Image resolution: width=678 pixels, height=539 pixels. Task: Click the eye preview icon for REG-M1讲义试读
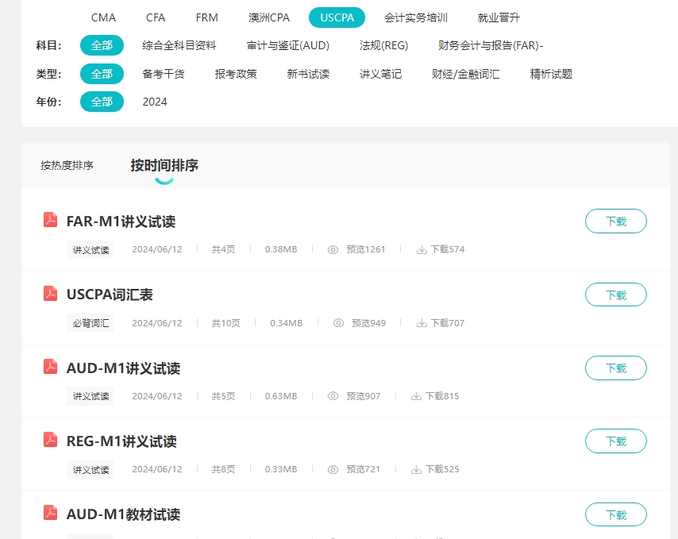[x=333, y=469]
